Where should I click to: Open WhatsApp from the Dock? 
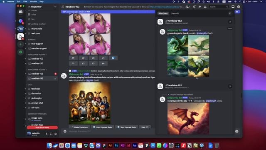[x=159, y=145]
